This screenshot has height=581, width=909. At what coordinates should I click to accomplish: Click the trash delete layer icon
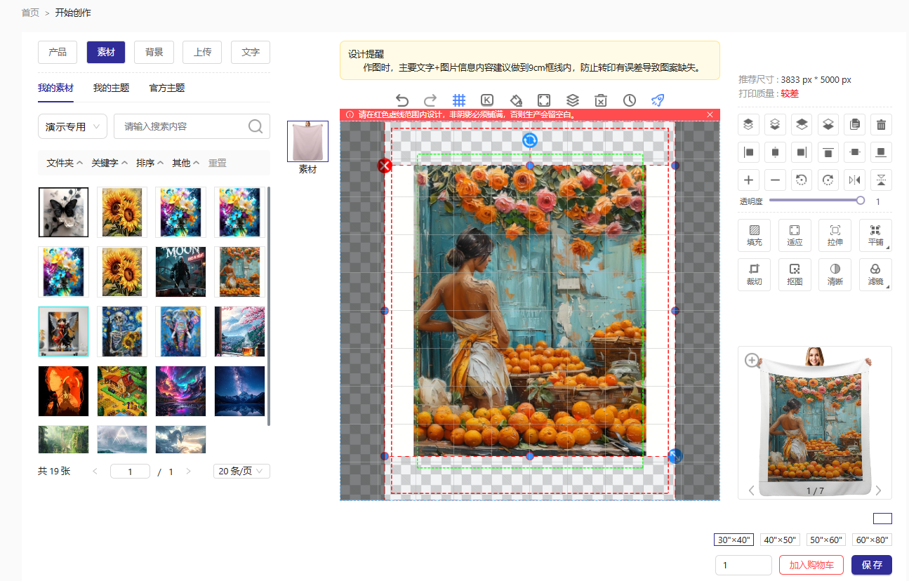[x=881, y=126]
